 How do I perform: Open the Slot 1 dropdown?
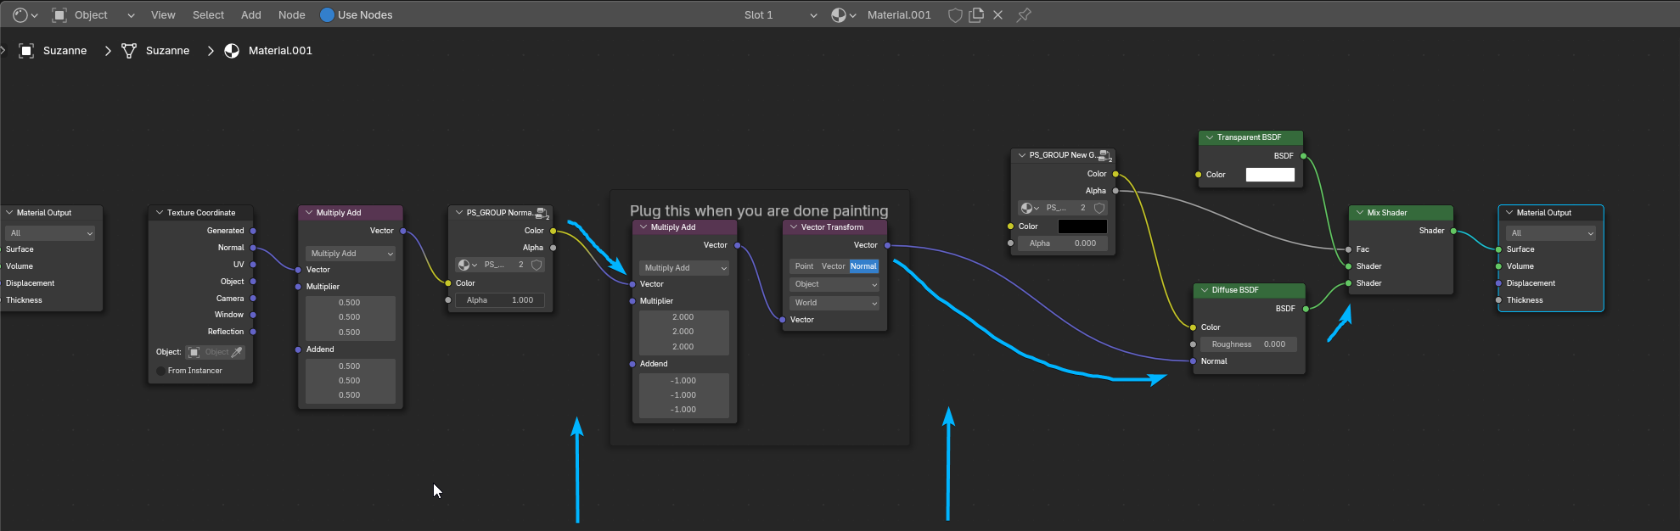(x=779, y=15)
